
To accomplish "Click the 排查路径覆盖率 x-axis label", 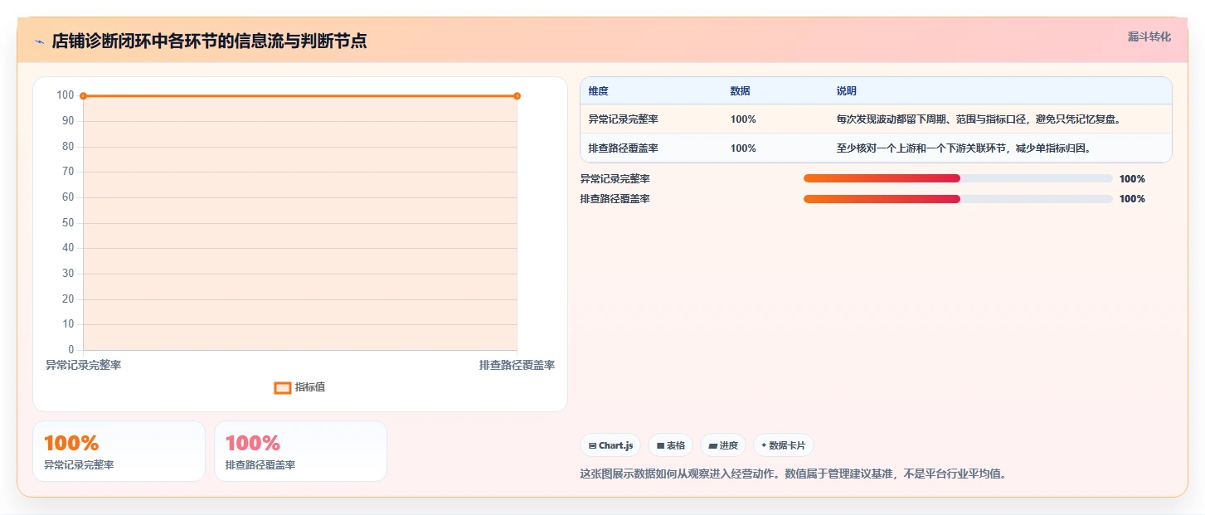I will pyautogui.click(x=517, y=366).
